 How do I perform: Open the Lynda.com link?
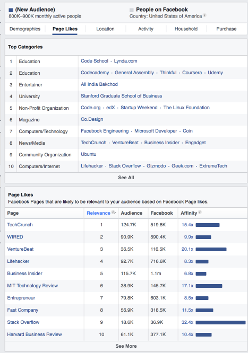(125, 61)
